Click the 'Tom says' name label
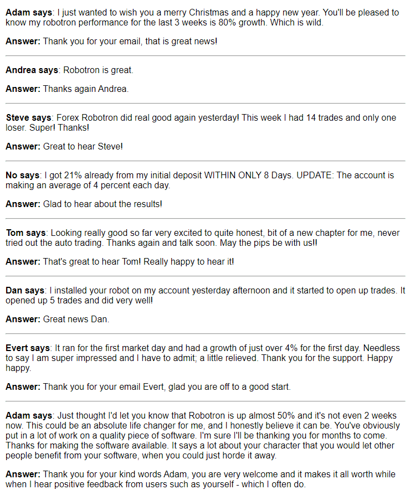This screenshot has height=495, width=410. (x=25, y=233)
